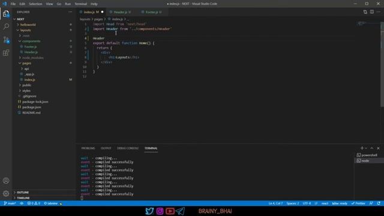Expand the TIMELINE section
384x216 pixels.
(23, 198)
